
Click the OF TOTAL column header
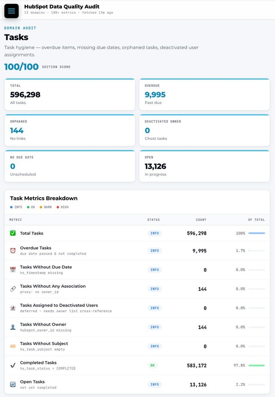point(256,220)
